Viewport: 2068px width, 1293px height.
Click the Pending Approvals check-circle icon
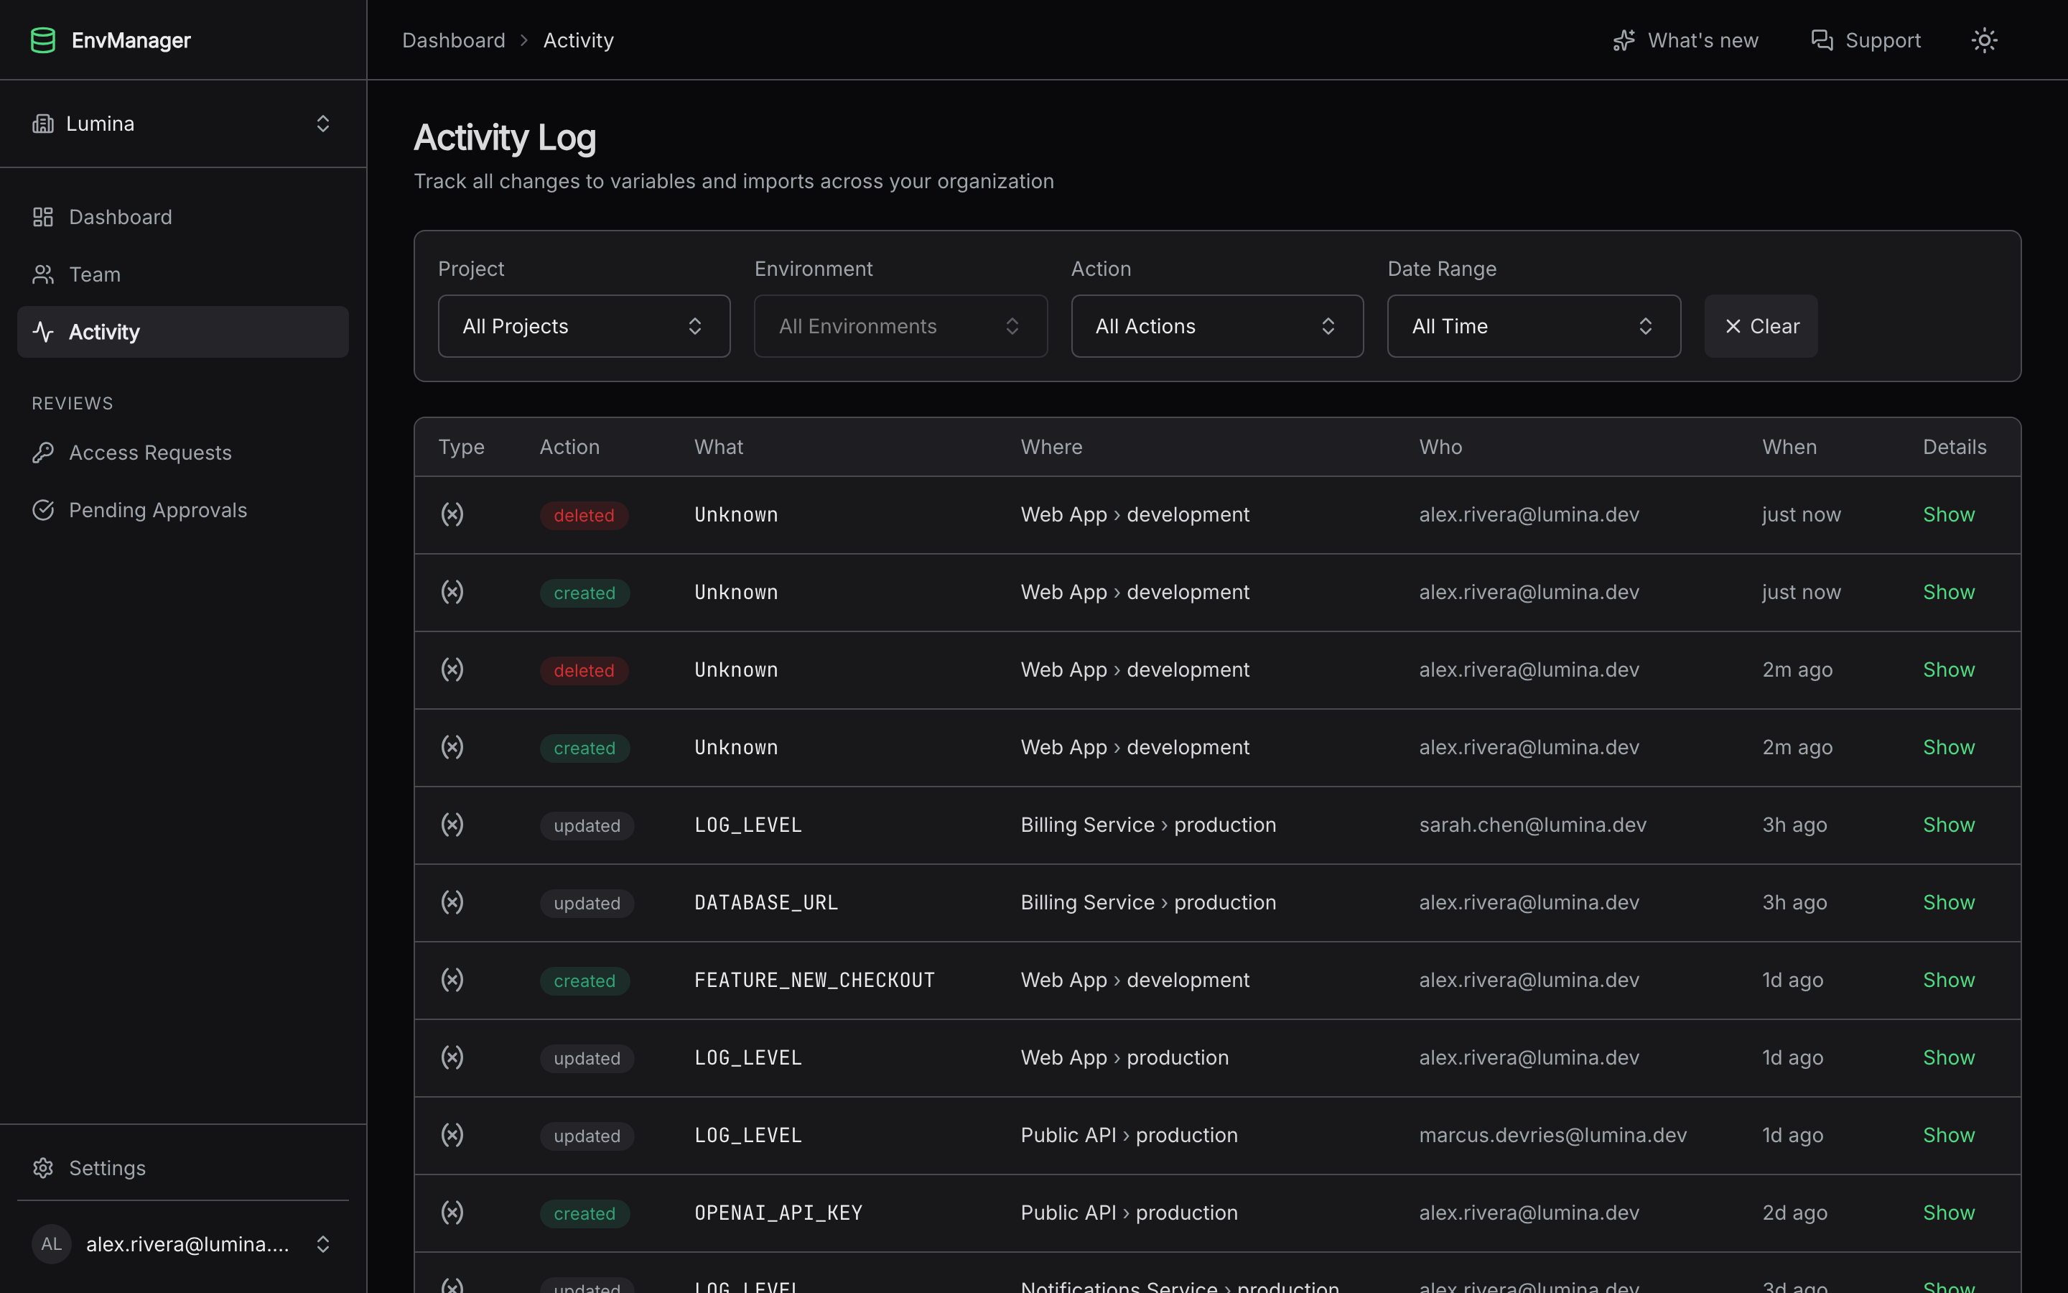point(43,510)
